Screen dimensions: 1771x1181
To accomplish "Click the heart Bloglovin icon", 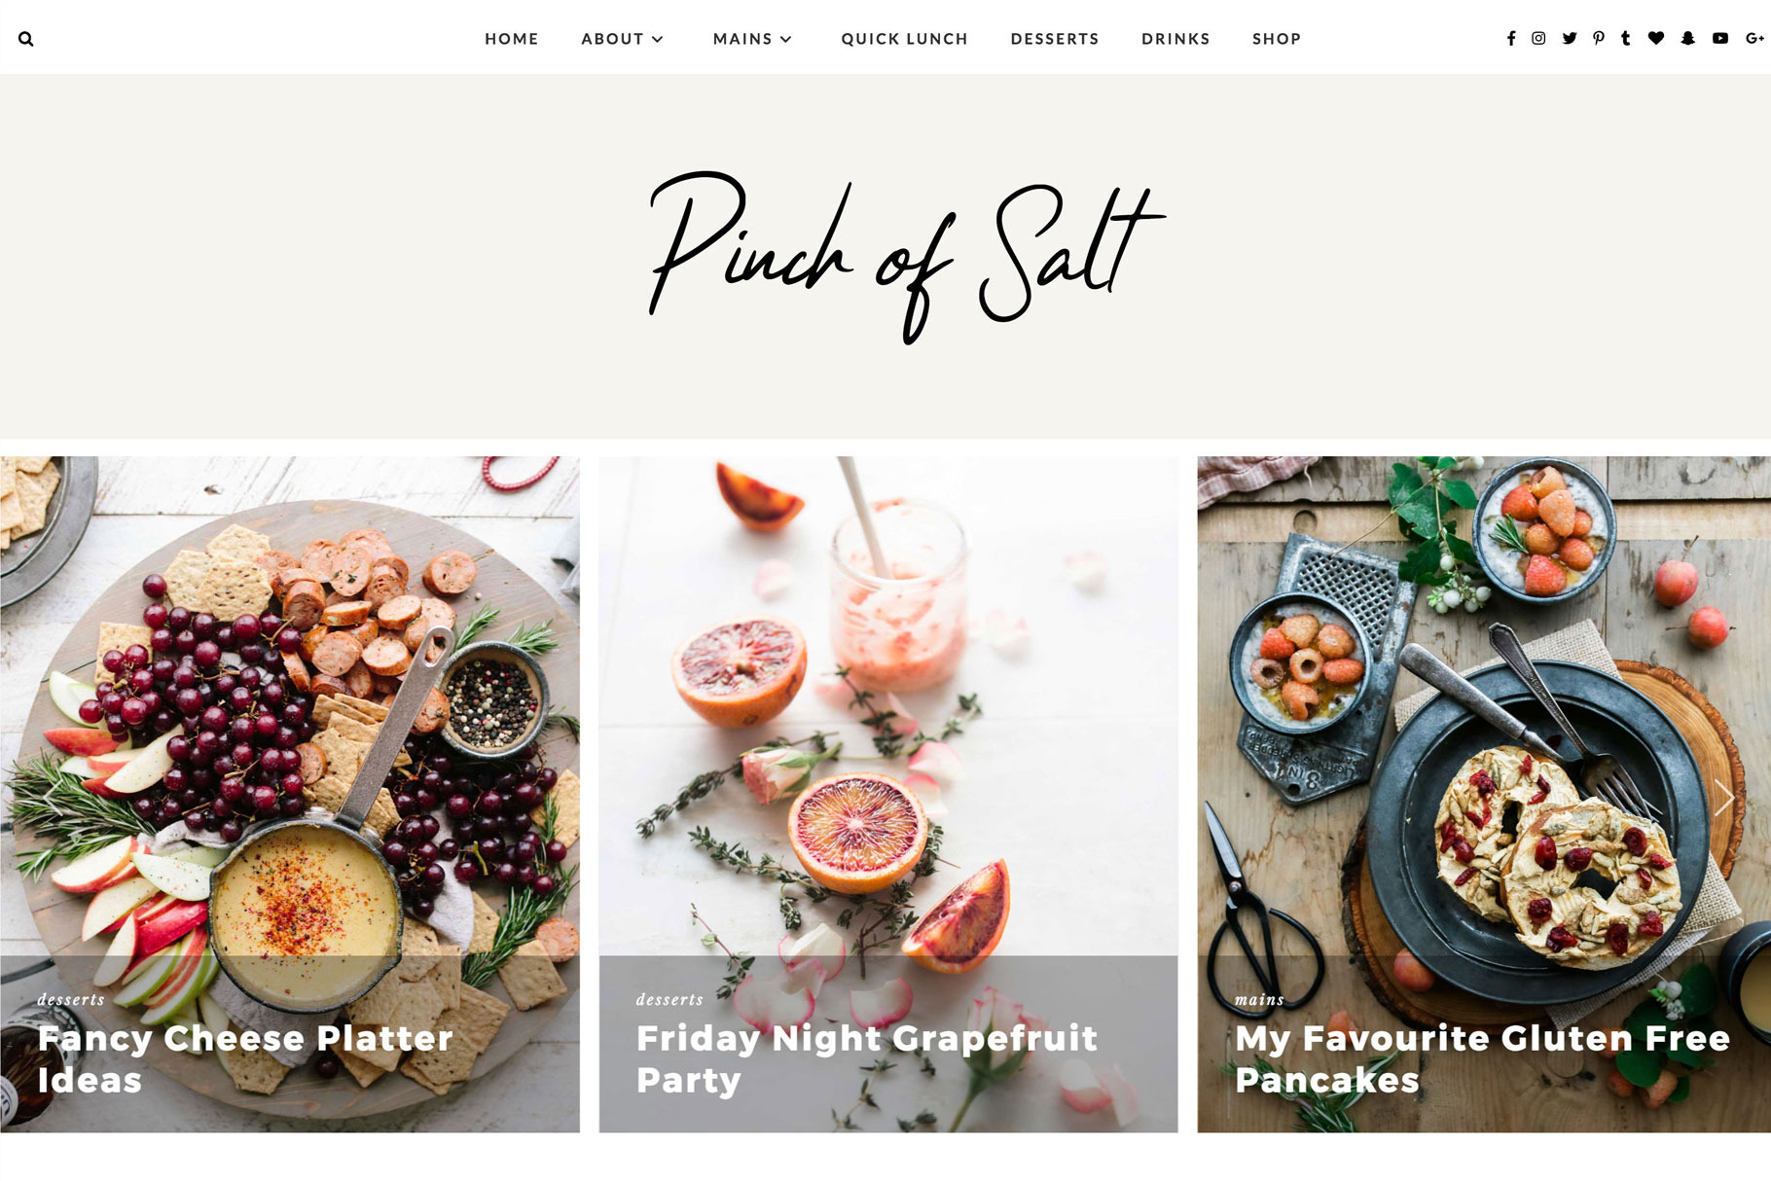I will 1656,38.
